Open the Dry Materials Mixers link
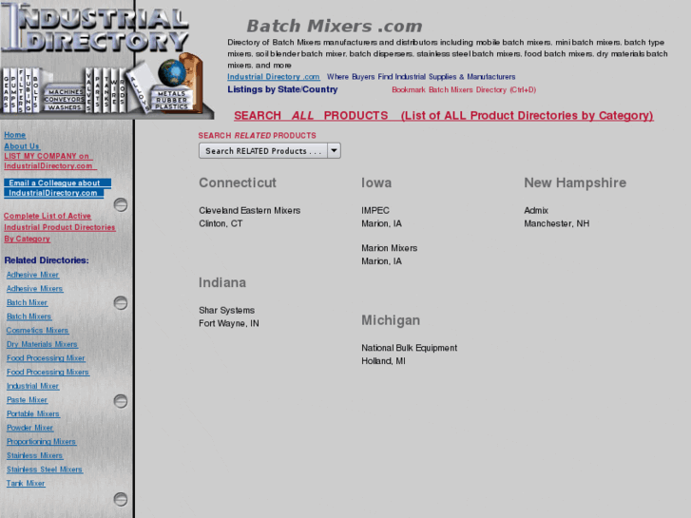The width and height of the screenshot is (691, 518). pos(42,344)
